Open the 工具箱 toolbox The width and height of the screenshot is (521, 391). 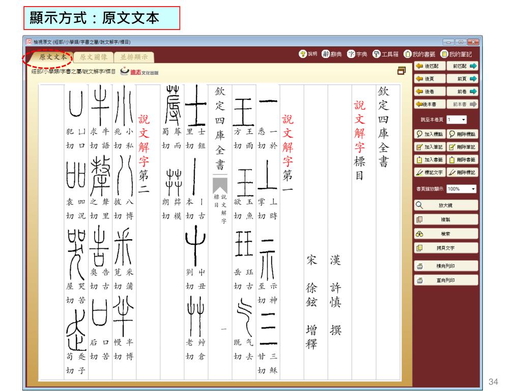click(385, 54)
